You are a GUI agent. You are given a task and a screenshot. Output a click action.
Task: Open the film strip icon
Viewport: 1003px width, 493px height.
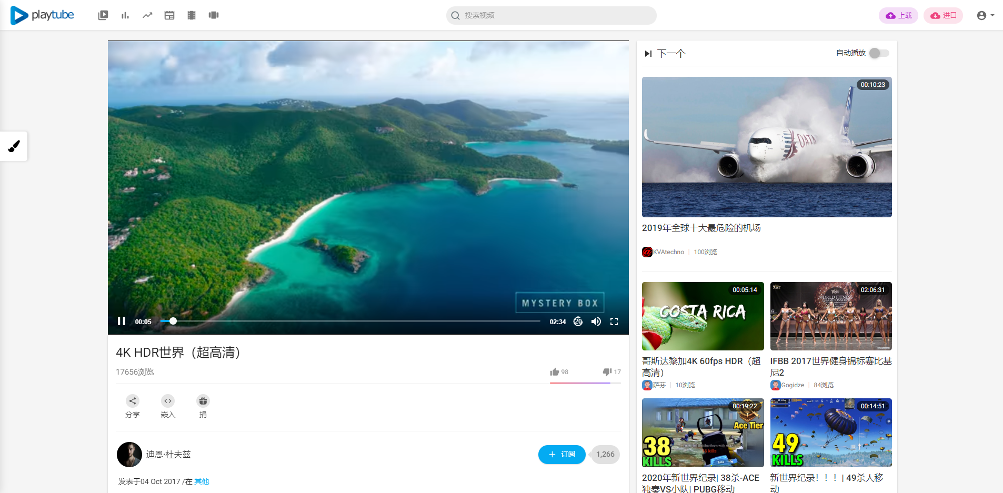click(x=192, y=15)
